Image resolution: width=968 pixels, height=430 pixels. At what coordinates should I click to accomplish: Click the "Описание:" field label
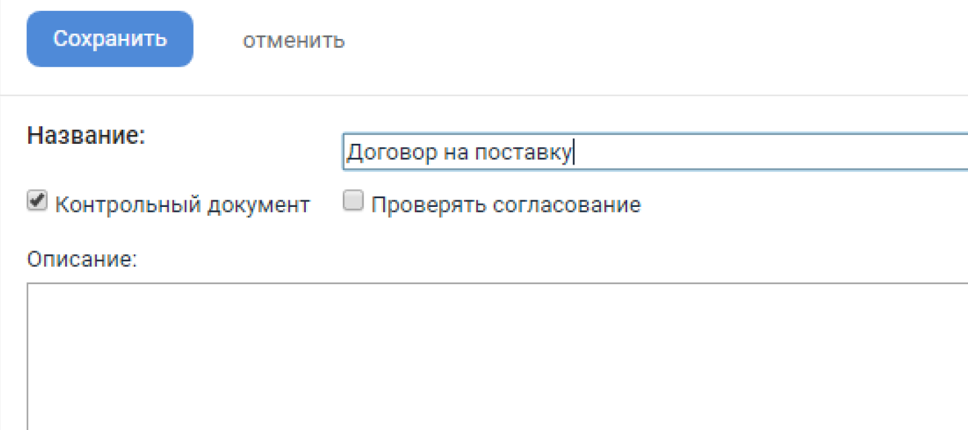point(82,259)
